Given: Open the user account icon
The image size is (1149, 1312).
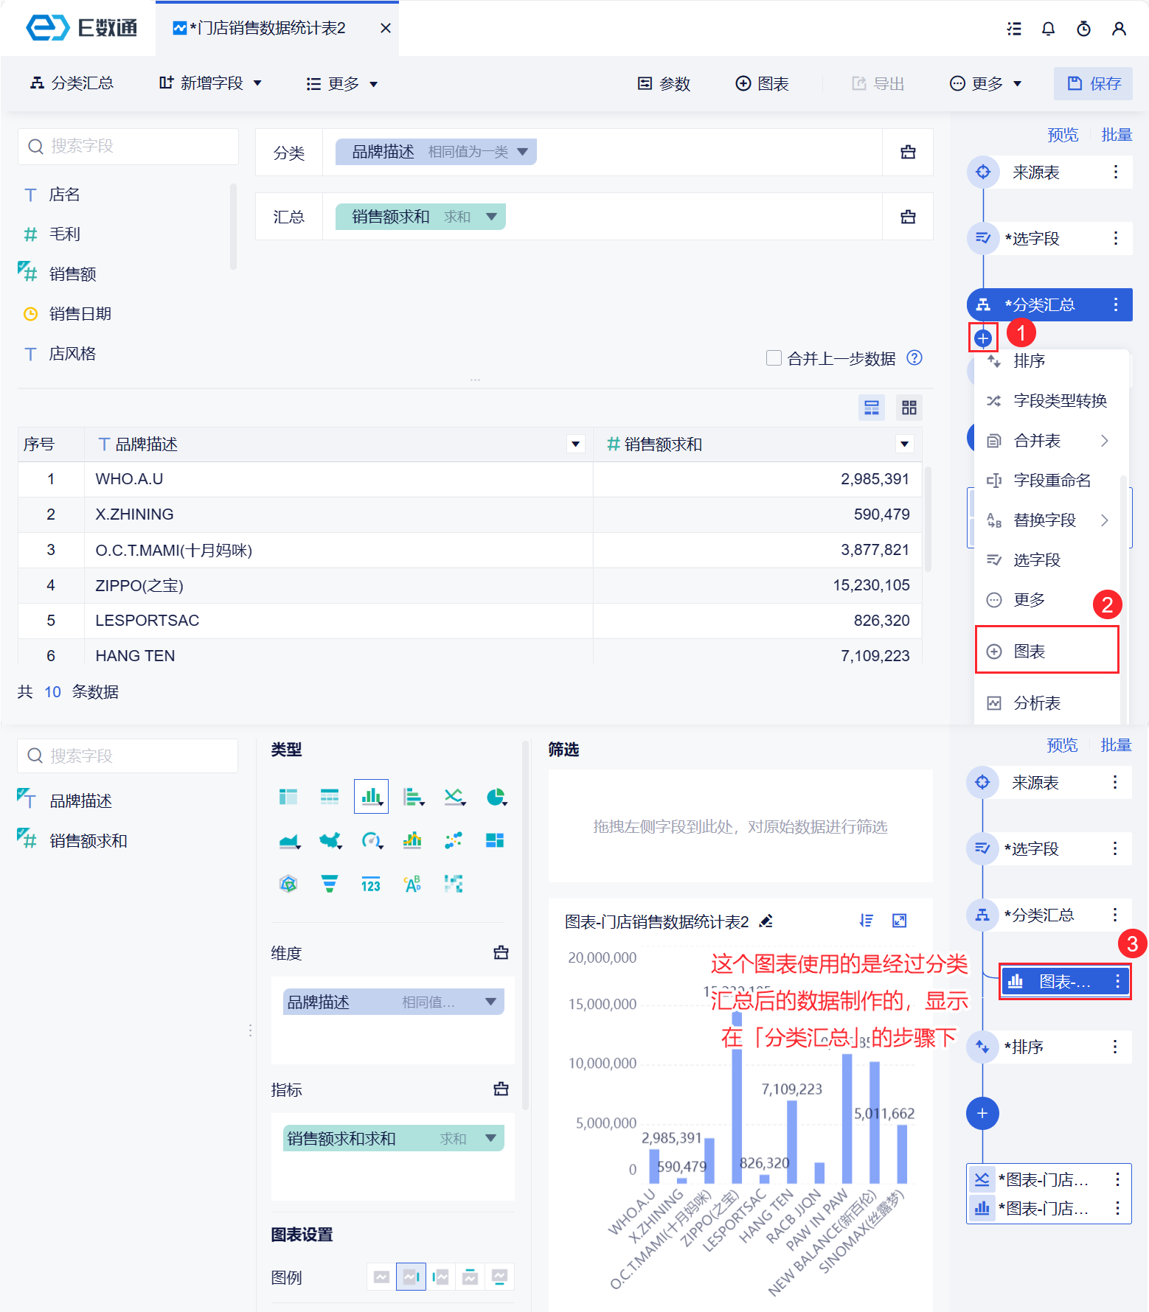Looking at the screenshot, I should click(x=1119, y=29).
